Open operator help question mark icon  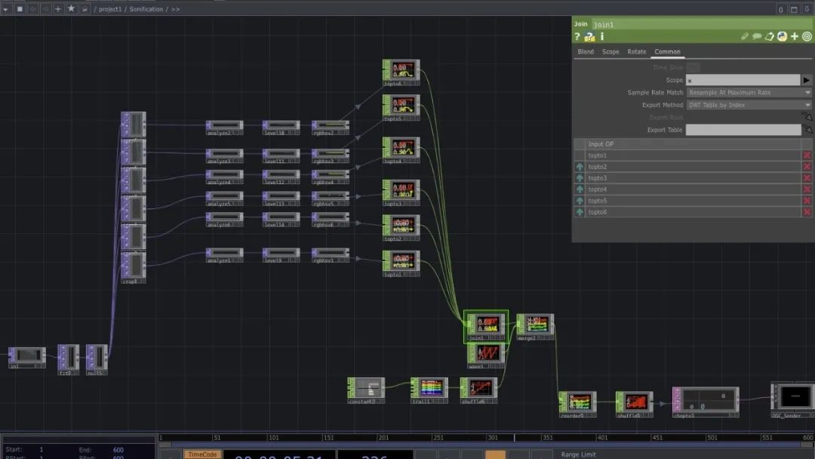577,36
